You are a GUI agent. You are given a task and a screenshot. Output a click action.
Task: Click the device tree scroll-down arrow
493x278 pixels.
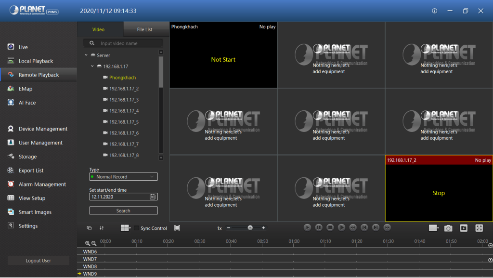click(x=161, y=158)
